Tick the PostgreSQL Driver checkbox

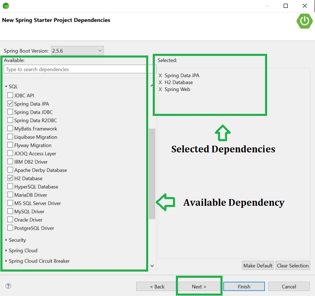tap(10, 228)
